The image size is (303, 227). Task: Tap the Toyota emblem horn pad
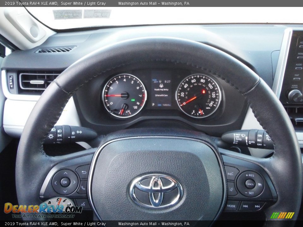(156, 191)
